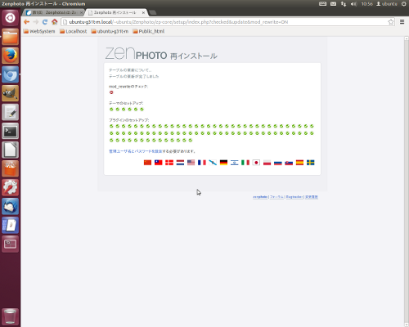Go back using the browser back arrow
This screenshot has height=327, width=409.
(26, 22)
